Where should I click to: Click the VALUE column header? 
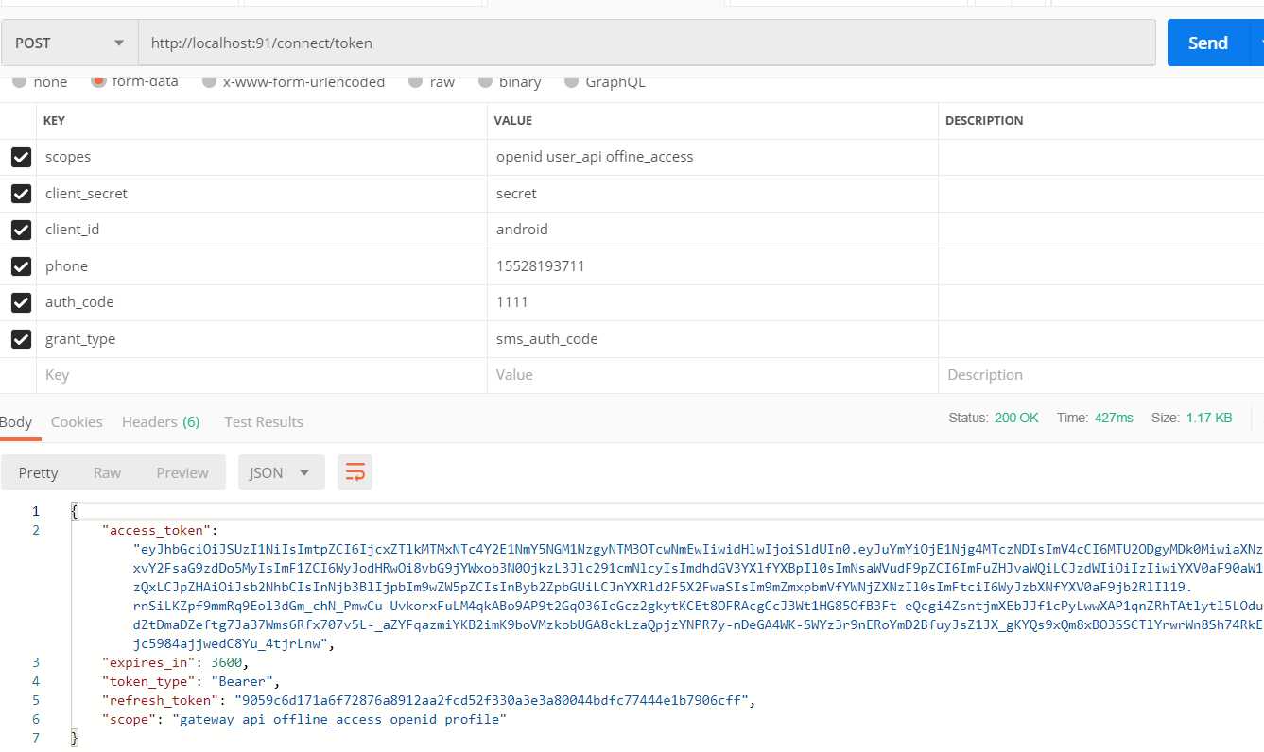coord(513,121)
